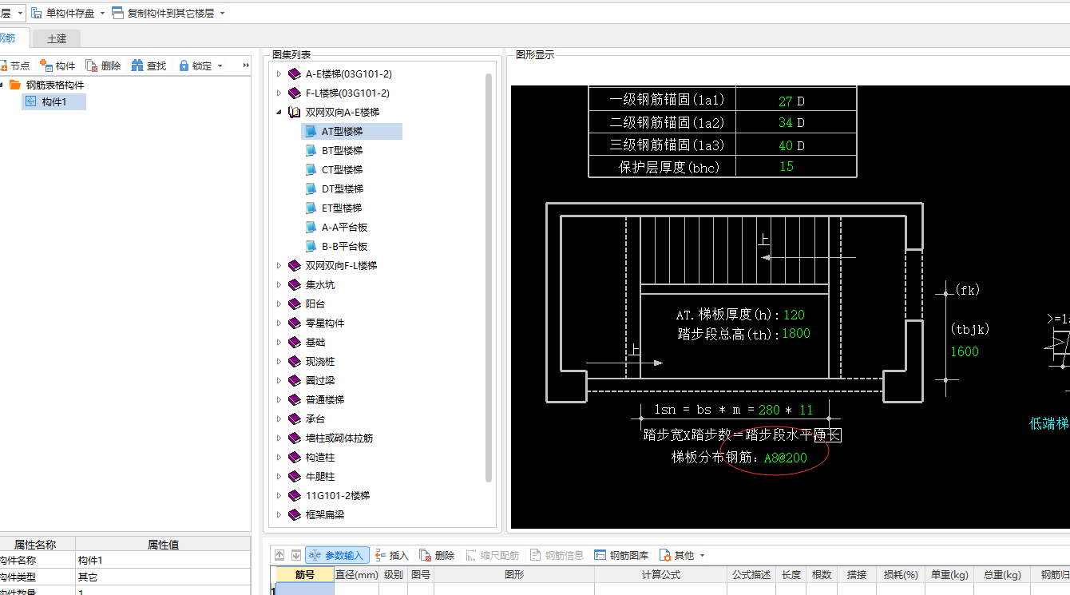Click the 钢筋信息 button
The width and height of the screenshot is (1070, 595).
557,555
